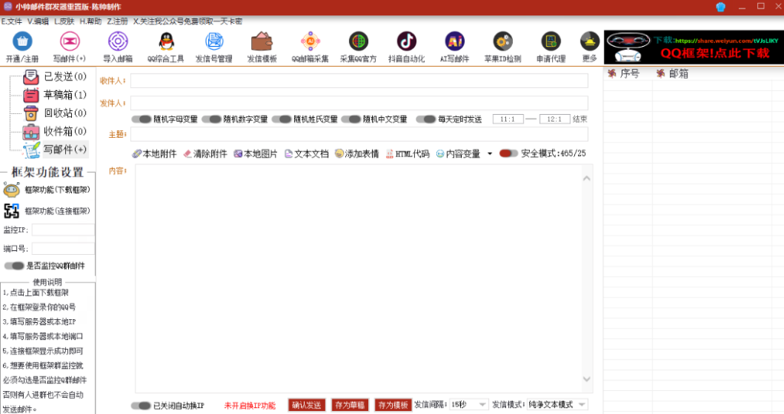The image size is (784, 414).
Task: Click the 确认发送 button
Action: (x=306, y=405)
